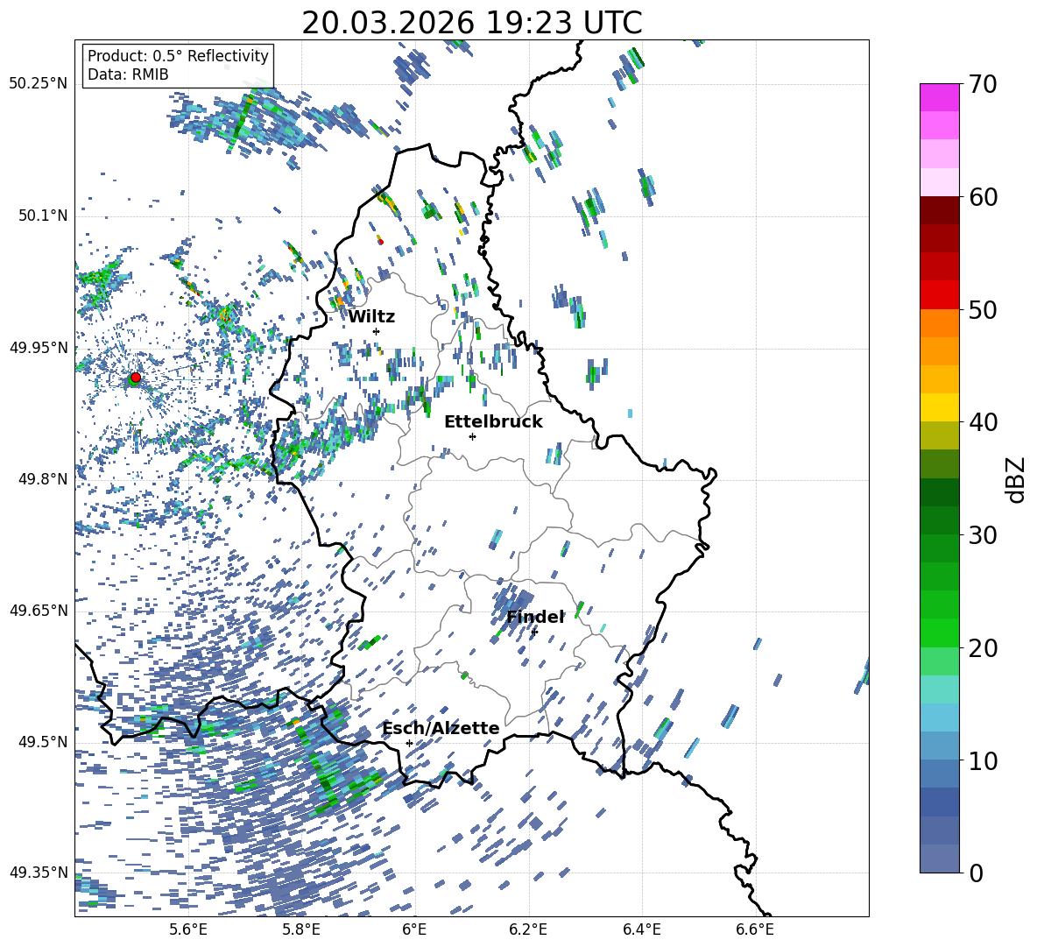
Task: Click the Ettelbruck station cross marker
Action: [x=472, y=436]
